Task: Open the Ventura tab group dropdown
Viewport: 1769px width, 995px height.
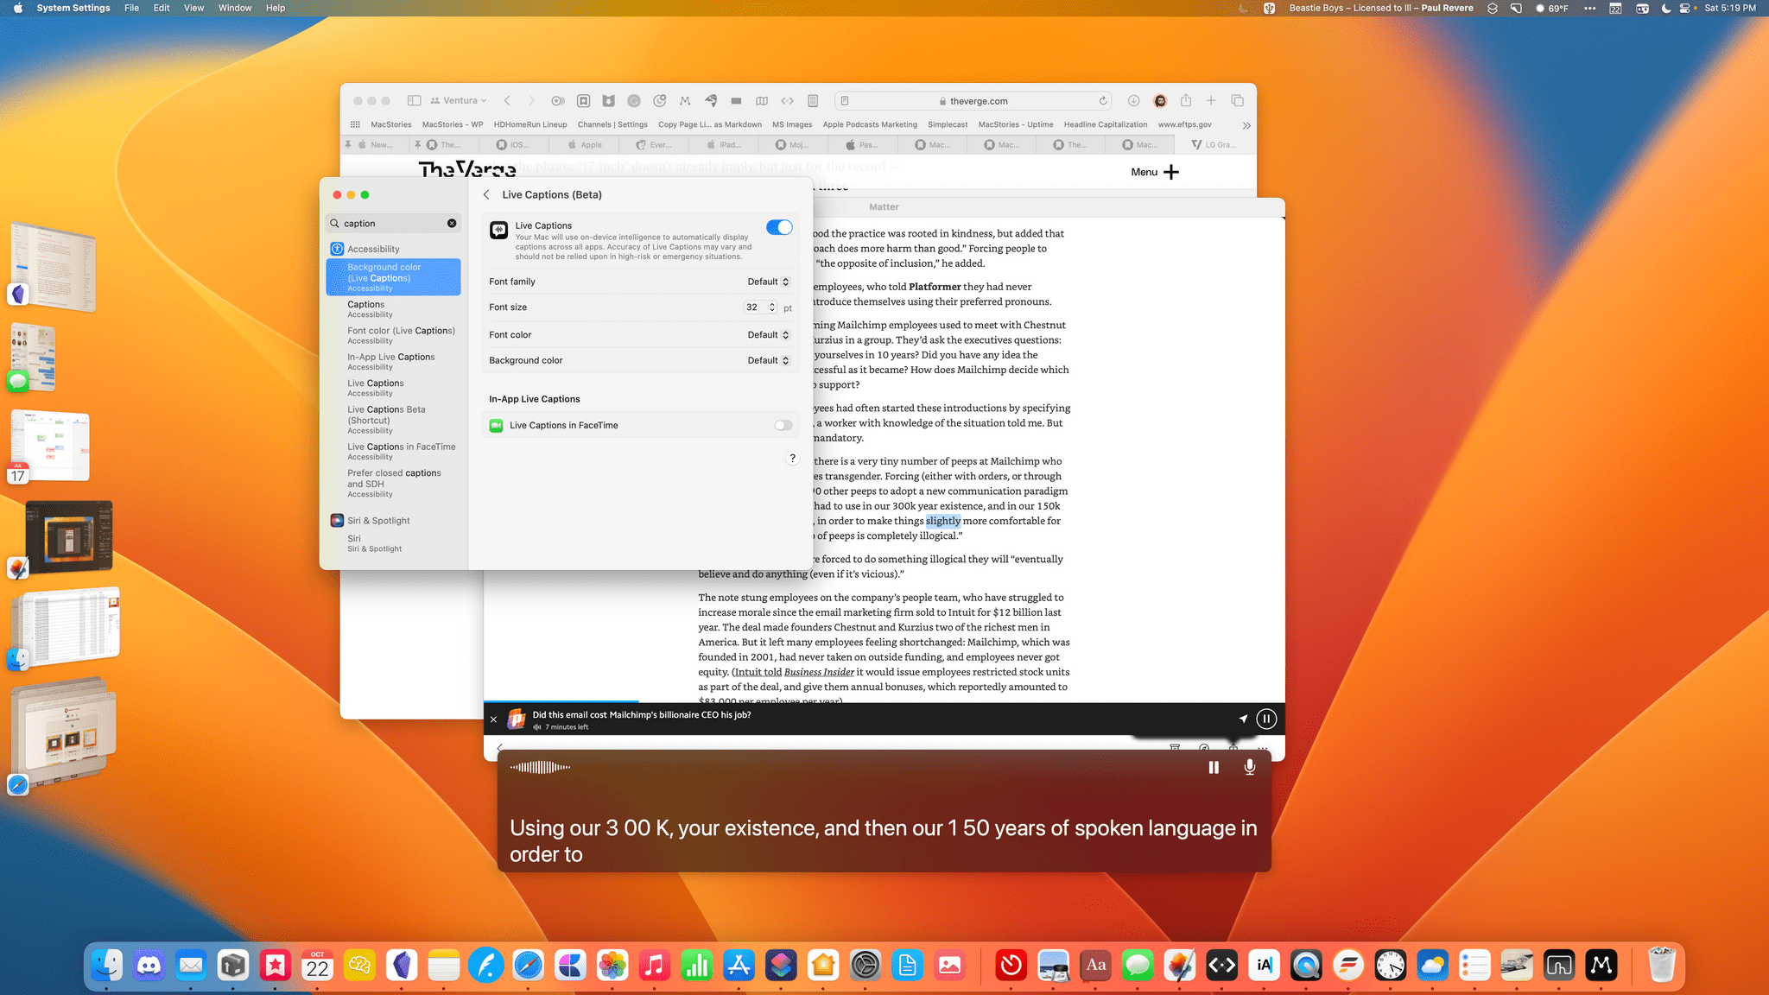Action: (459, 100)
